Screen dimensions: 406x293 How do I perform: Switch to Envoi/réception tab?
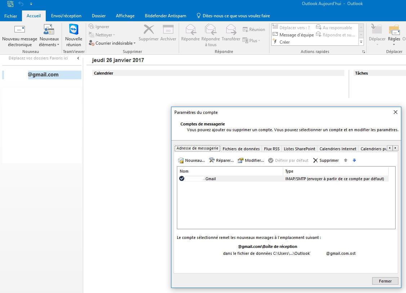tap(66, 16)
